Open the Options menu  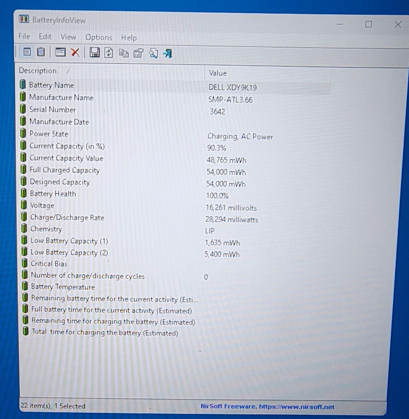tap(98, 38)
